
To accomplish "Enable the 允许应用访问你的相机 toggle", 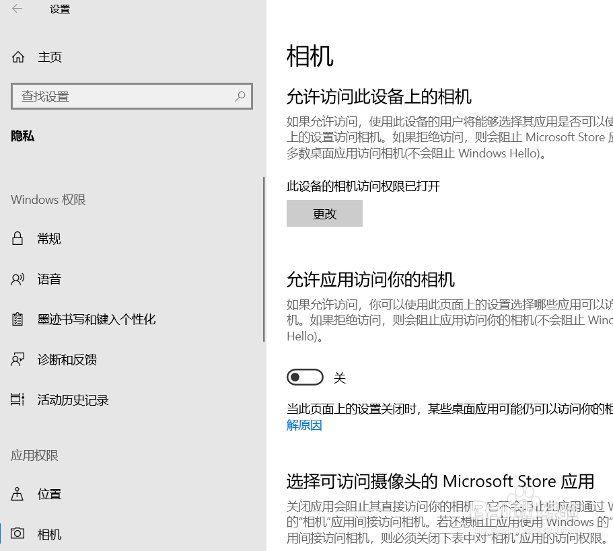I will 305,377.
